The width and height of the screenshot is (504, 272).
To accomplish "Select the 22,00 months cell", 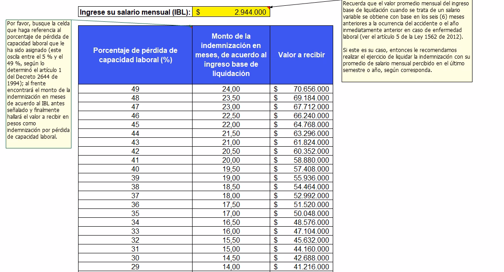I will (231, 124).
